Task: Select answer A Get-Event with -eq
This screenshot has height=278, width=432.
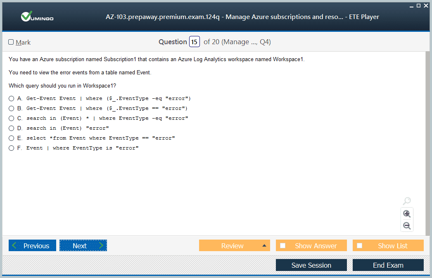Action: click(12, 99)
